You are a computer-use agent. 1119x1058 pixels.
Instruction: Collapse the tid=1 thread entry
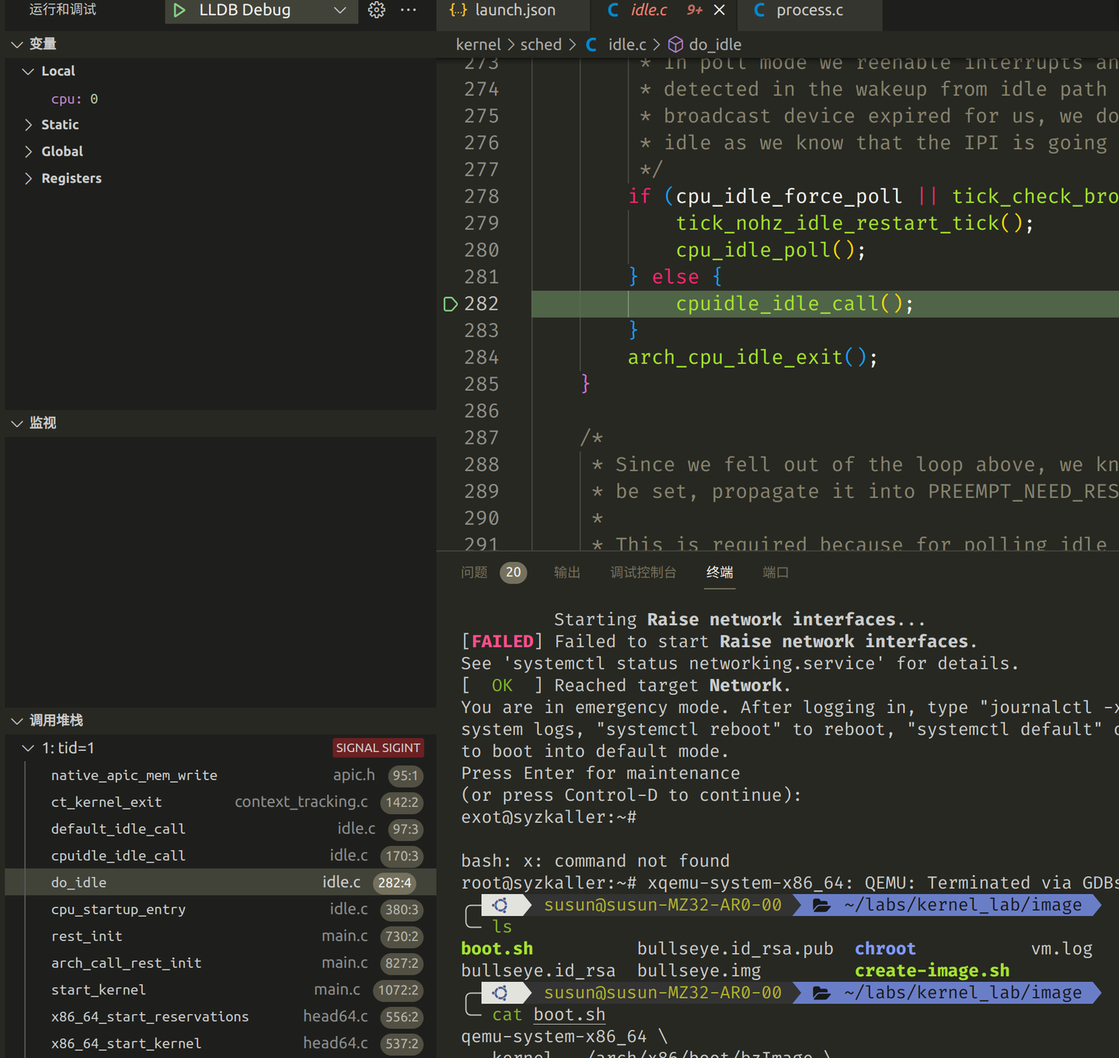29,748
